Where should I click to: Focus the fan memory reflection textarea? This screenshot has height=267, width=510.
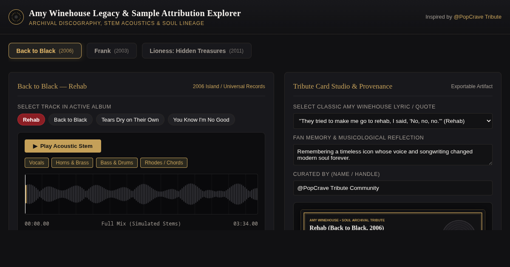point(393,155)
